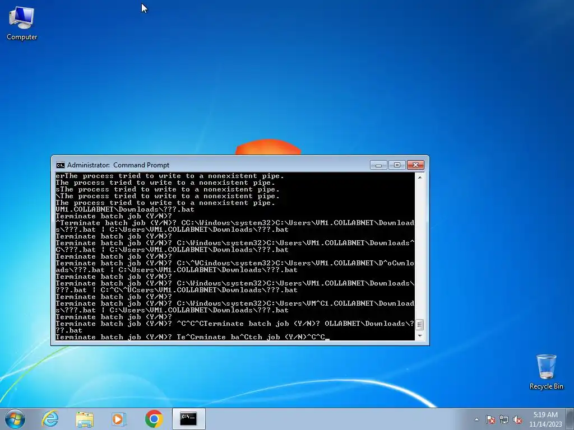
Task: Open Windows Explorer folder in taskbar
Action: 85,419
